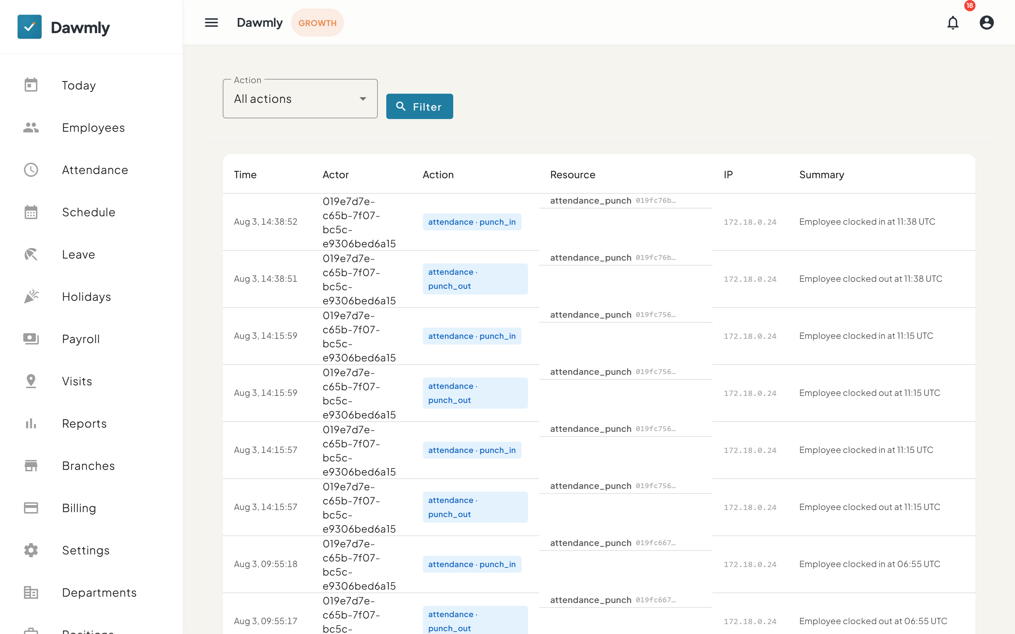Viewport: 1015px width, 634px height.
Task: Click the Holidays celebration icon
Action: click(31, 297)
